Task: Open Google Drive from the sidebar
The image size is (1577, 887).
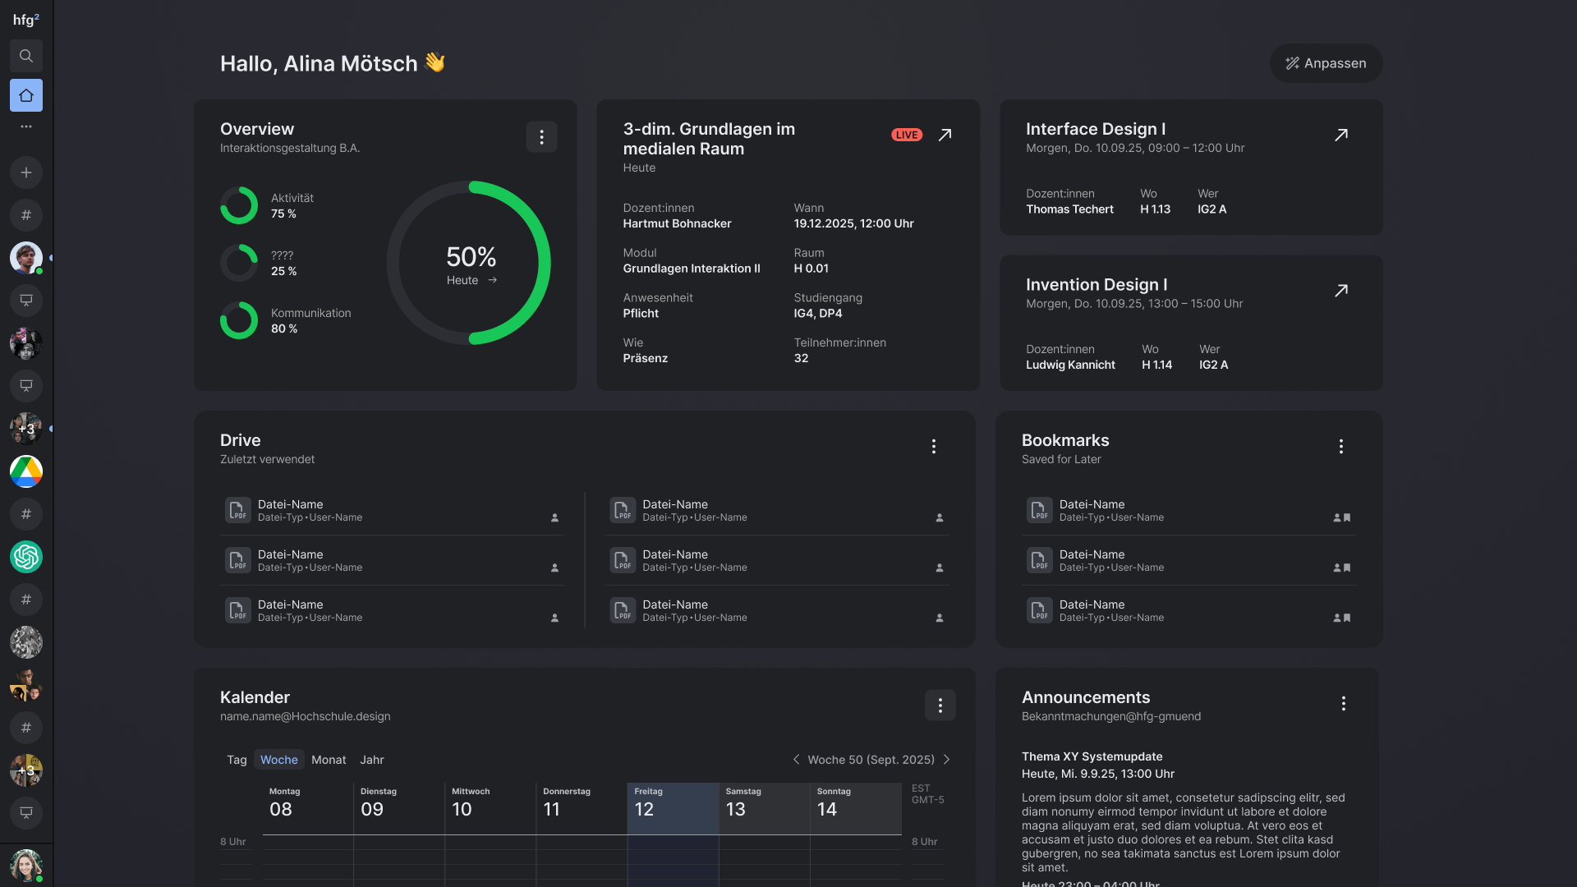Action: click(26, 471)
